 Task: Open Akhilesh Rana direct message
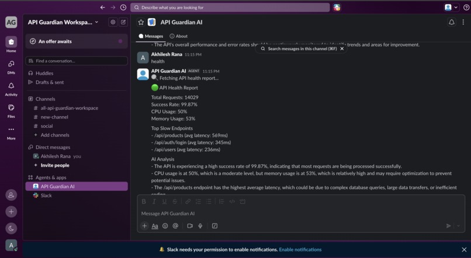(x=77, y=156)
